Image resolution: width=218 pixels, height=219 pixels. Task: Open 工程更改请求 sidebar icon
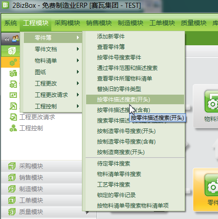coord(13,117)
